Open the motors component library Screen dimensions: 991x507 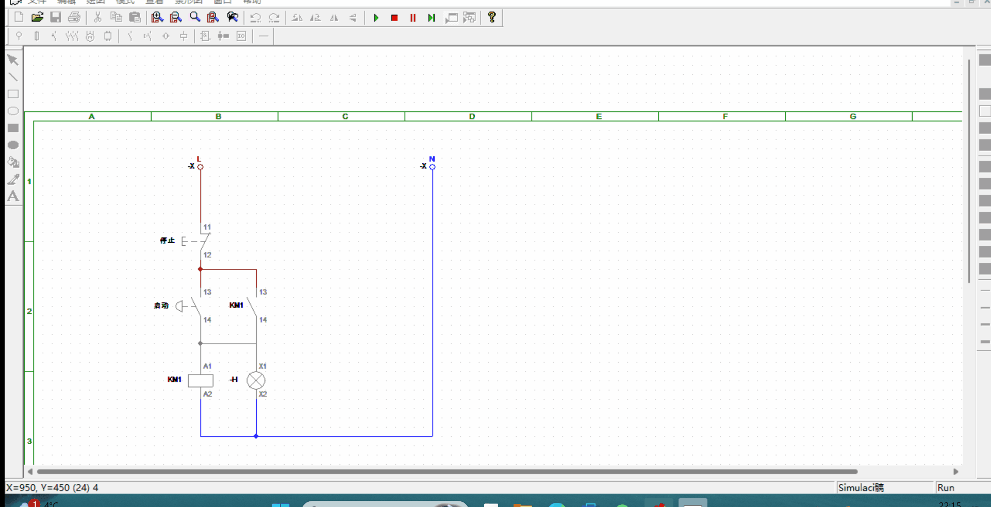pos(90,36)
